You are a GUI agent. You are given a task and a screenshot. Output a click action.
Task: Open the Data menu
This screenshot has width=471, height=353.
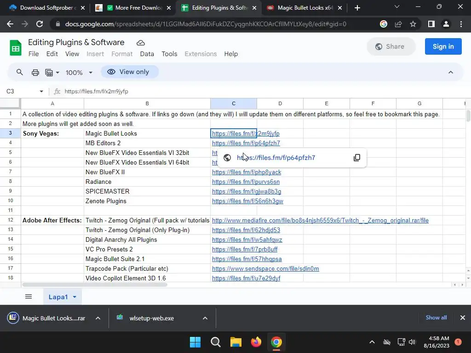point(147,54)
